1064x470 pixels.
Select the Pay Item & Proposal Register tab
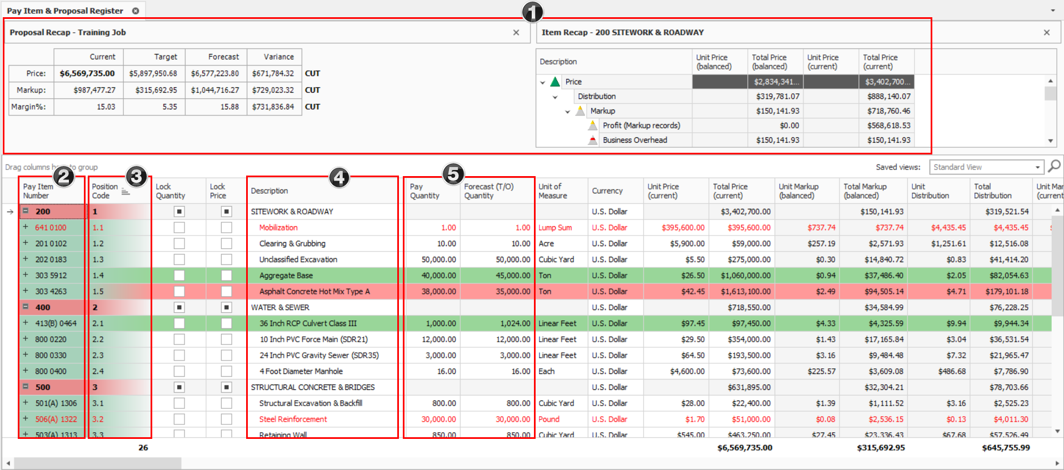(65, 11)
